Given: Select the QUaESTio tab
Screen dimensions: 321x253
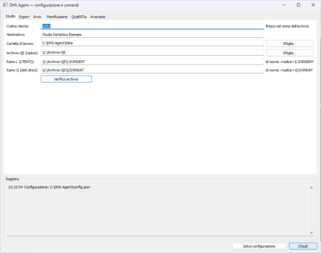Looking at the screenshot, I should point(79,17).
